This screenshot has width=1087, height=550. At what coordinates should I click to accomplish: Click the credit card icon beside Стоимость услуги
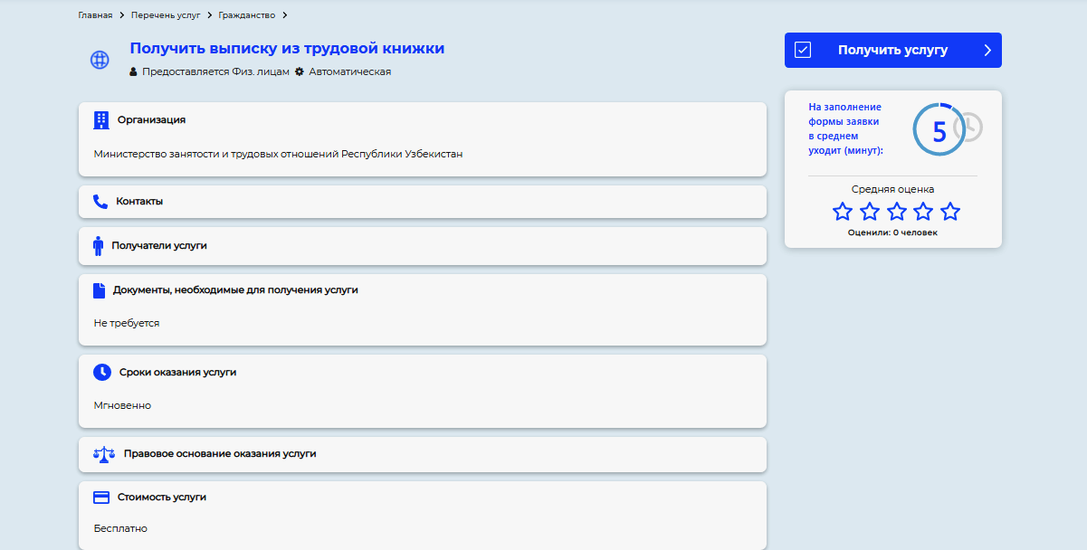click(x=101, y=498)
